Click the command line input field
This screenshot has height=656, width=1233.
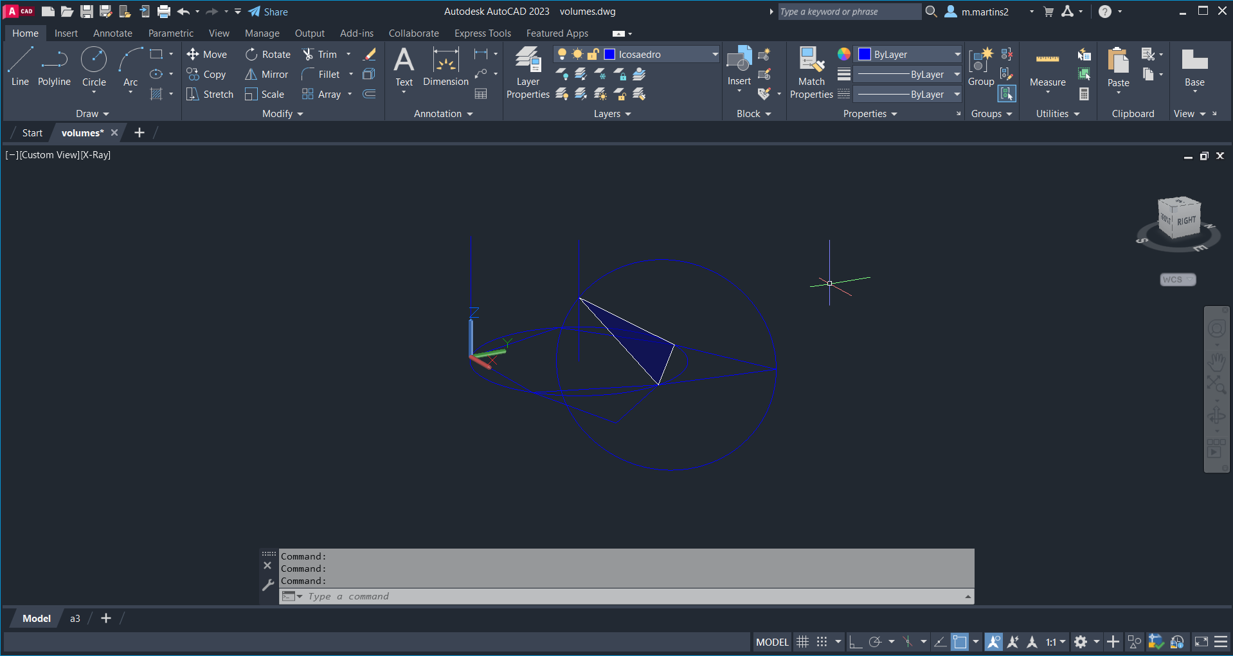pyautogui.click(x=630, y=597)
